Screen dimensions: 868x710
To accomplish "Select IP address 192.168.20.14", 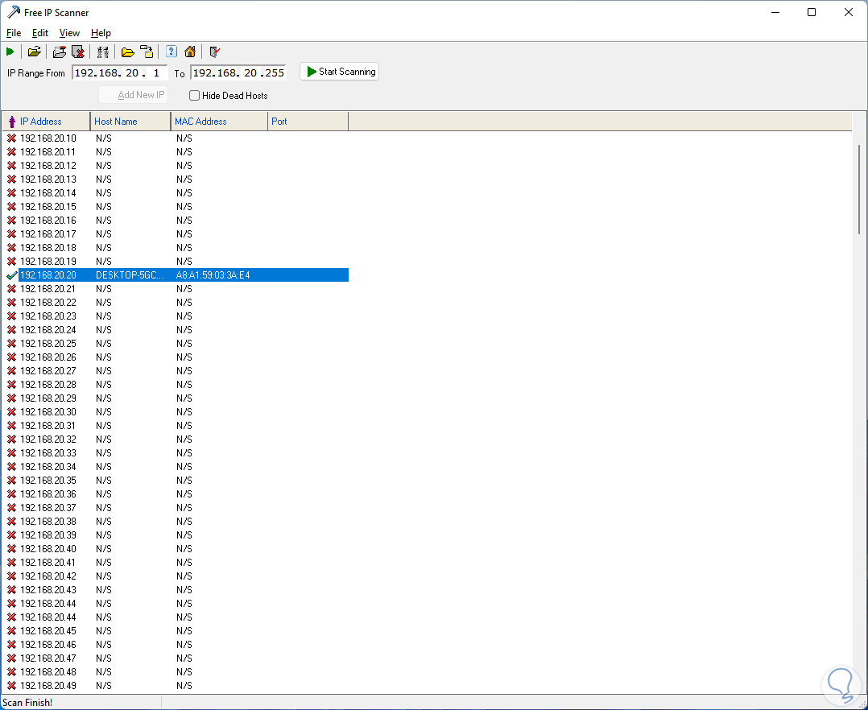I will (x=48, y=193).
